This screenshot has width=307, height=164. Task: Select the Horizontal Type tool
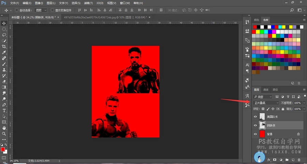4,111
